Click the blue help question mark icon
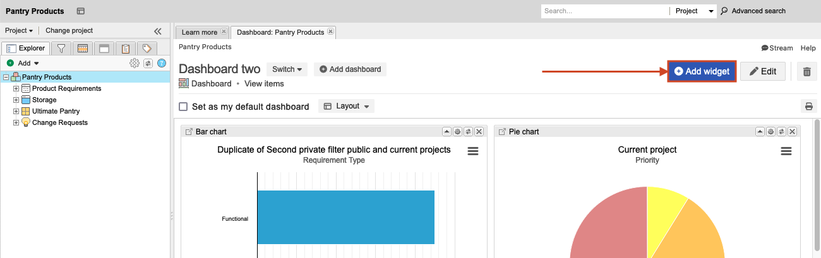The image size is (821, 258). pos(162,63)
